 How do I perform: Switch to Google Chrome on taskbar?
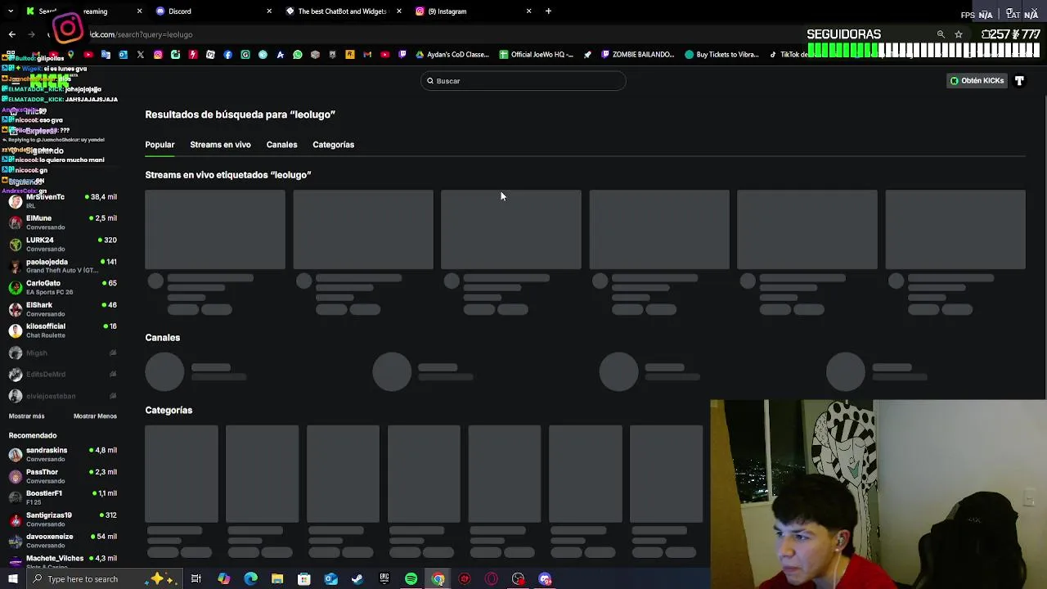438,579
